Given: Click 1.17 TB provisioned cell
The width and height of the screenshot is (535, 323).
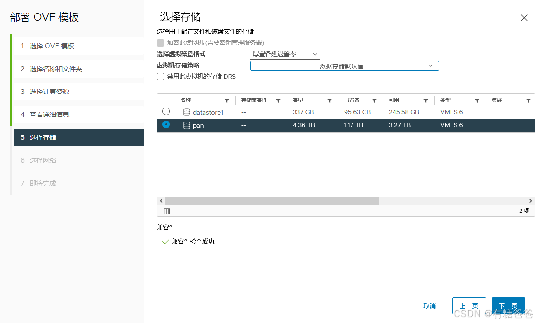Looking at the screenshot, I should (x=353, y=125).
